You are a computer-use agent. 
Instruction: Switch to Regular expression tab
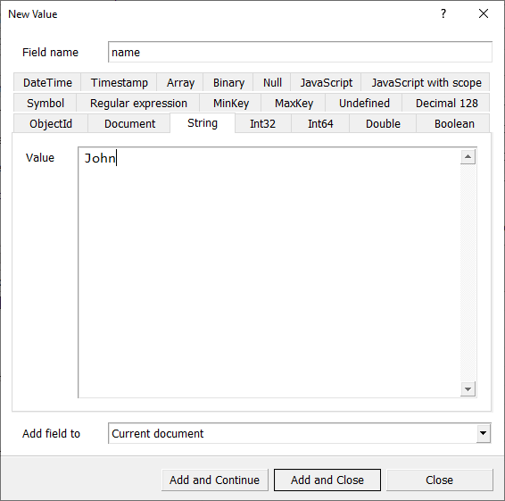[138, 104]
